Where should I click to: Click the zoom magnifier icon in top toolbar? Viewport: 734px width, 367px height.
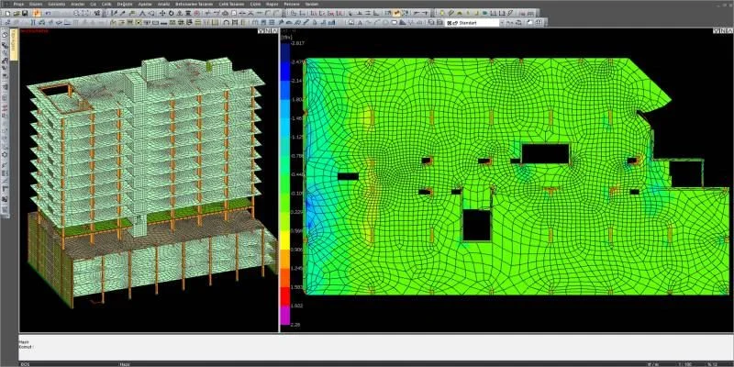[75, 13]
